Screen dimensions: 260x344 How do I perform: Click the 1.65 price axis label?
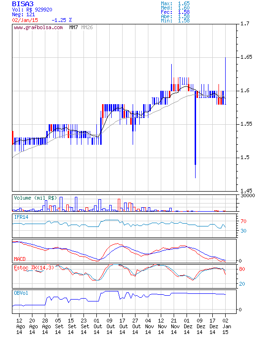click(x=247, y=57)
